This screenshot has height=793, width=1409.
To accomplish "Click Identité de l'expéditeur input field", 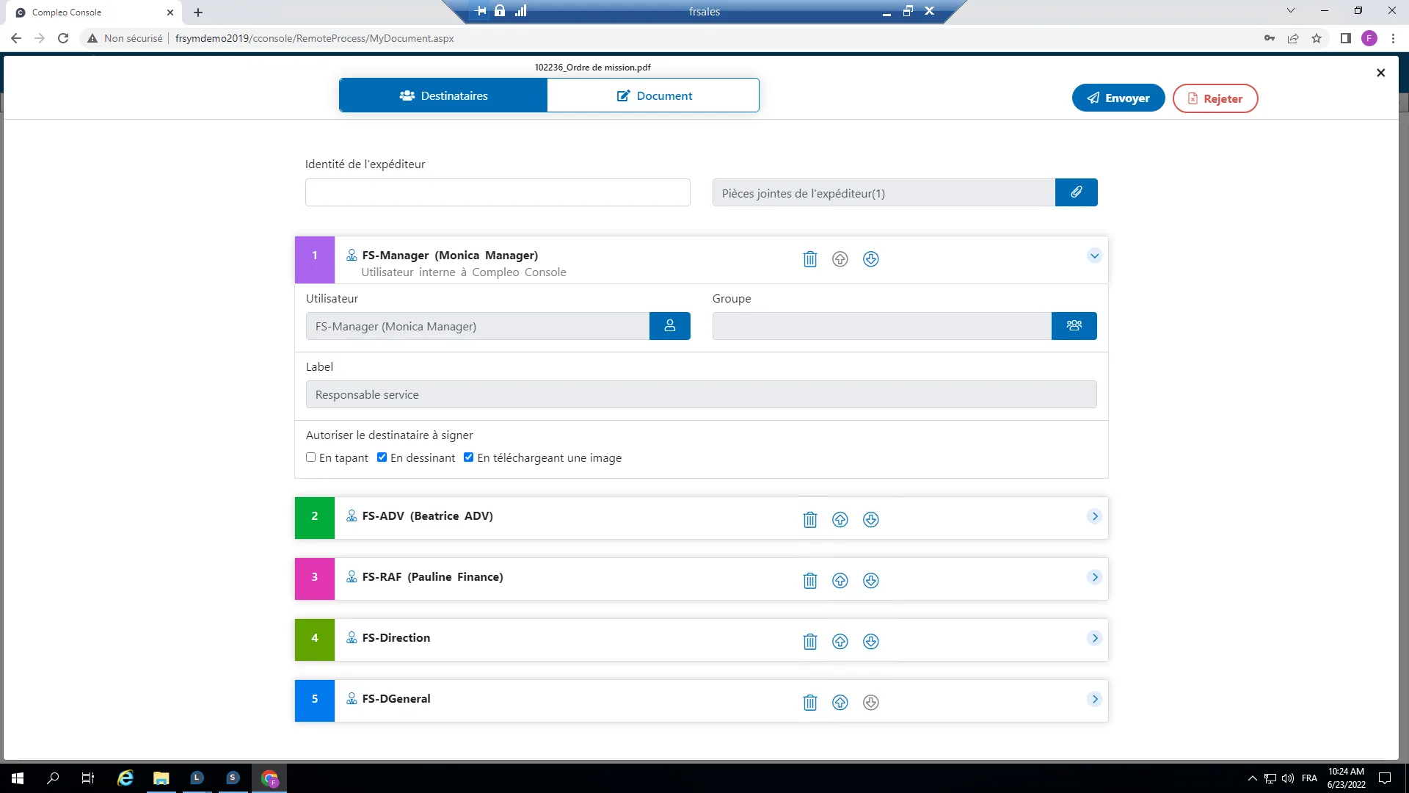I will [498, 192].
